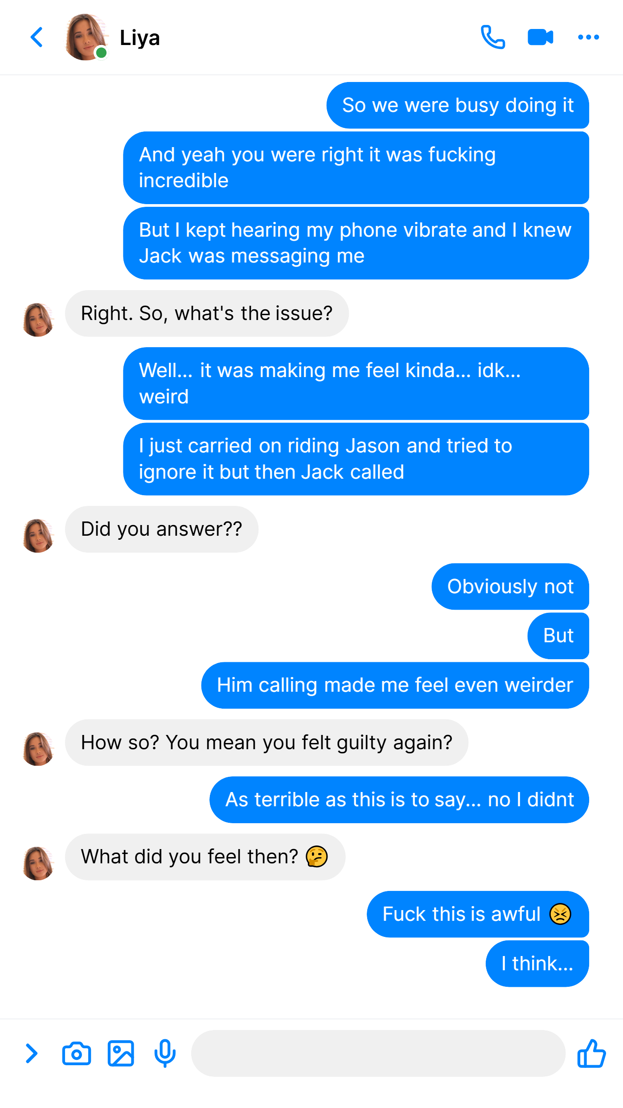Expand the chevron next to camera icon

[x=31, y=1054]
